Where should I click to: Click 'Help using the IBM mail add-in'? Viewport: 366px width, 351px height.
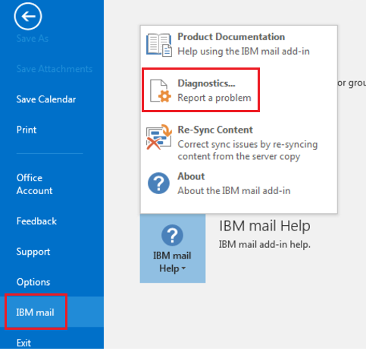click(243, 52)
